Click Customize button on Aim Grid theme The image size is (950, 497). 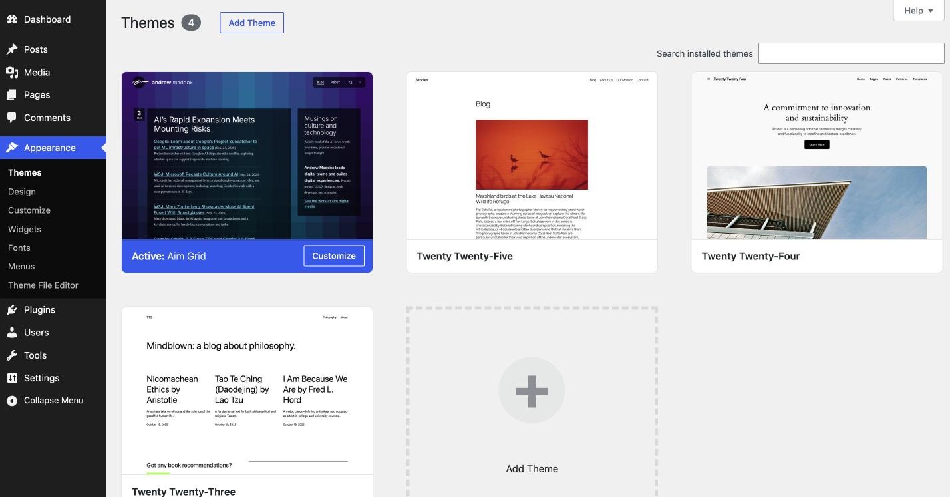click(x=334, y=256)
